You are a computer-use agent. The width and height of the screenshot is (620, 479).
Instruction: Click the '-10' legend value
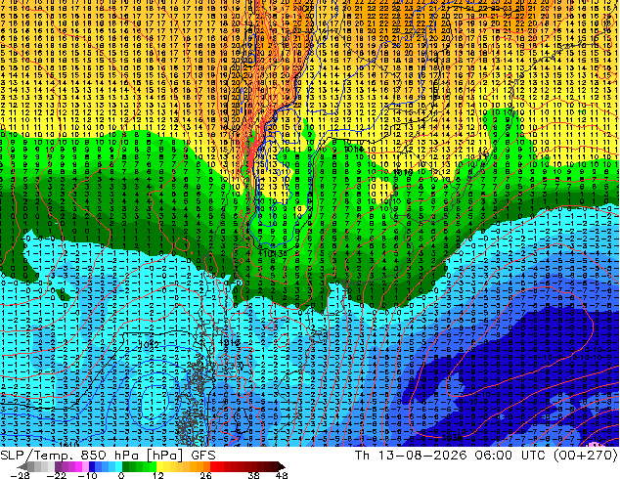pos(87,475)
